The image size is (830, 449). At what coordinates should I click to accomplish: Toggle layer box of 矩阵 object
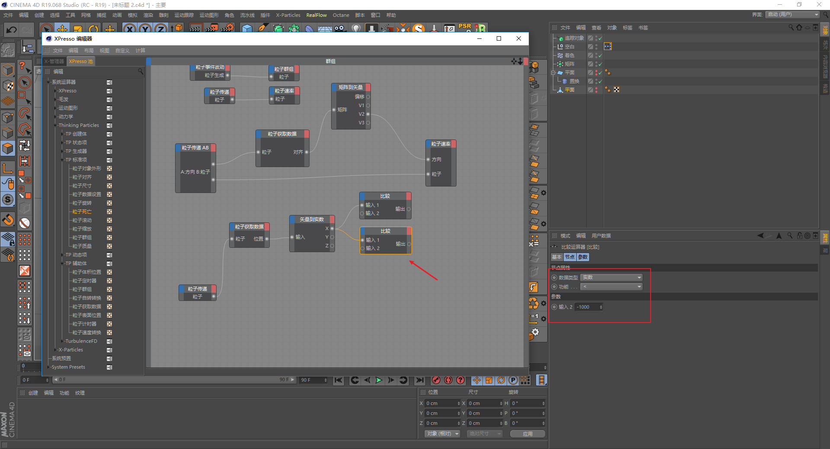(x=590, y=64)
